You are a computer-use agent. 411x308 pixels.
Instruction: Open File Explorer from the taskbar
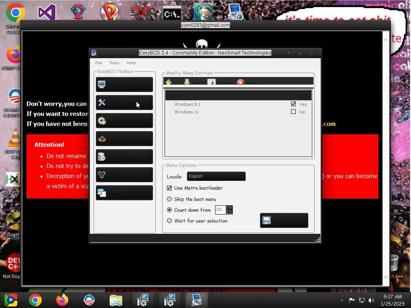click(116, 300)
